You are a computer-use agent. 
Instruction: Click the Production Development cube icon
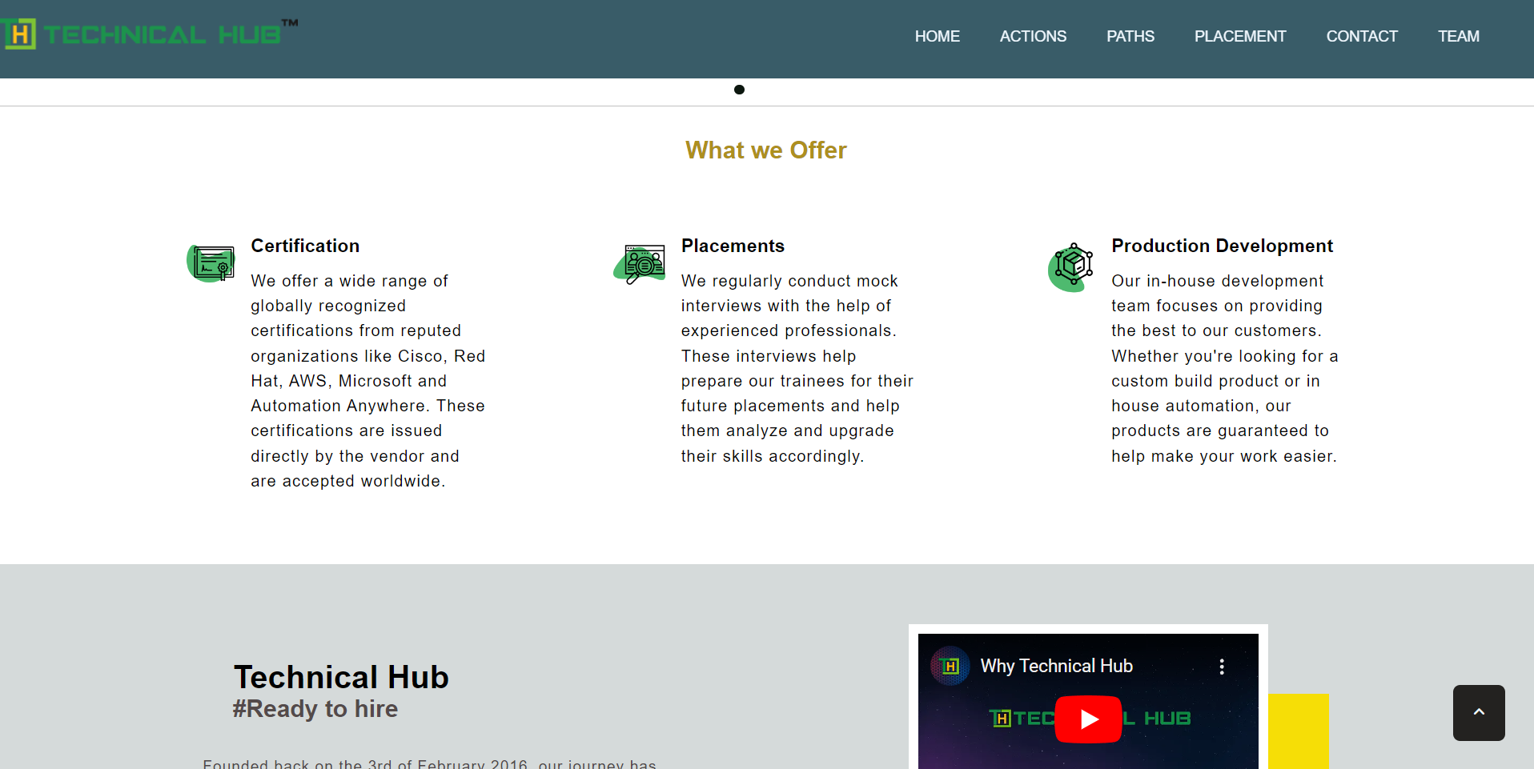pyautogui.click(x=1071, y=266)
